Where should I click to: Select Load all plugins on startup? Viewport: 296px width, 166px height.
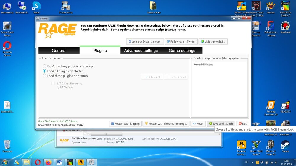pos(63,71)
